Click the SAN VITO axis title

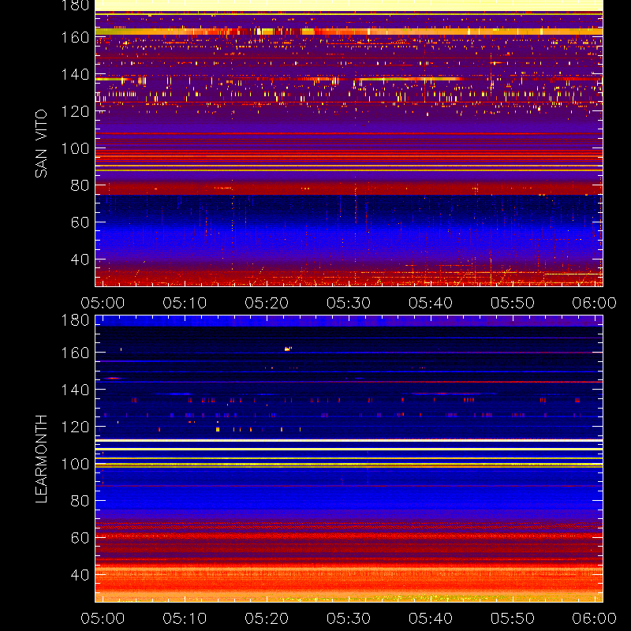41,144
